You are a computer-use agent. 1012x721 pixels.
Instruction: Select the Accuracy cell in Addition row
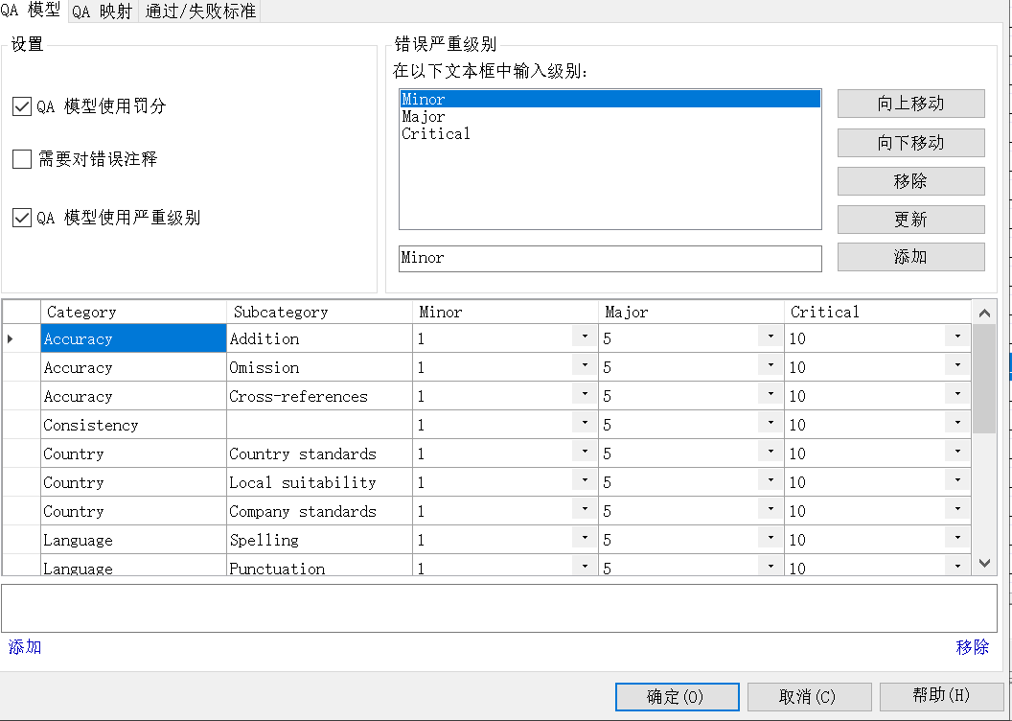[133, 338]
